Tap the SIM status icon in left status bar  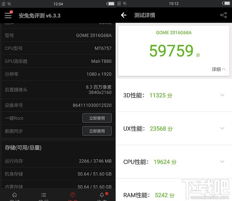point(3,4)
